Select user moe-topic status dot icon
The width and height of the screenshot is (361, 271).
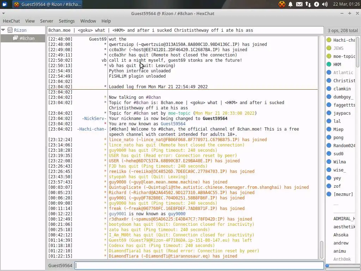tap(329, 56)
